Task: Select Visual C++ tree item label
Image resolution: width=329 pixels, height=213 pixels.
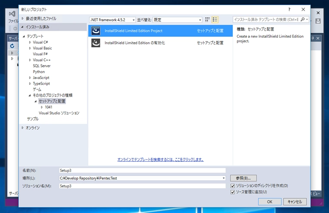Action: 42,60
